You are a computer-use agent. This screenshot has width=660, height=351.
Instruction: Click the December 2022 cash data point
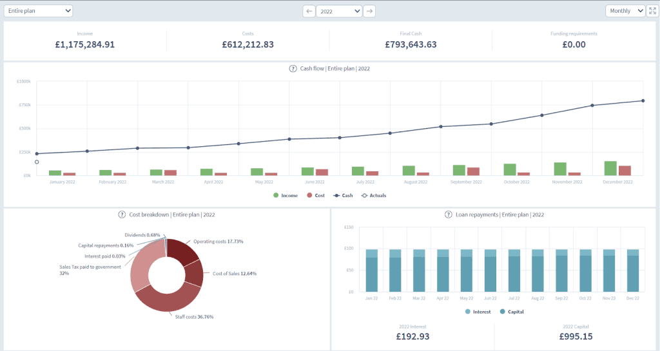coord(643,101)
